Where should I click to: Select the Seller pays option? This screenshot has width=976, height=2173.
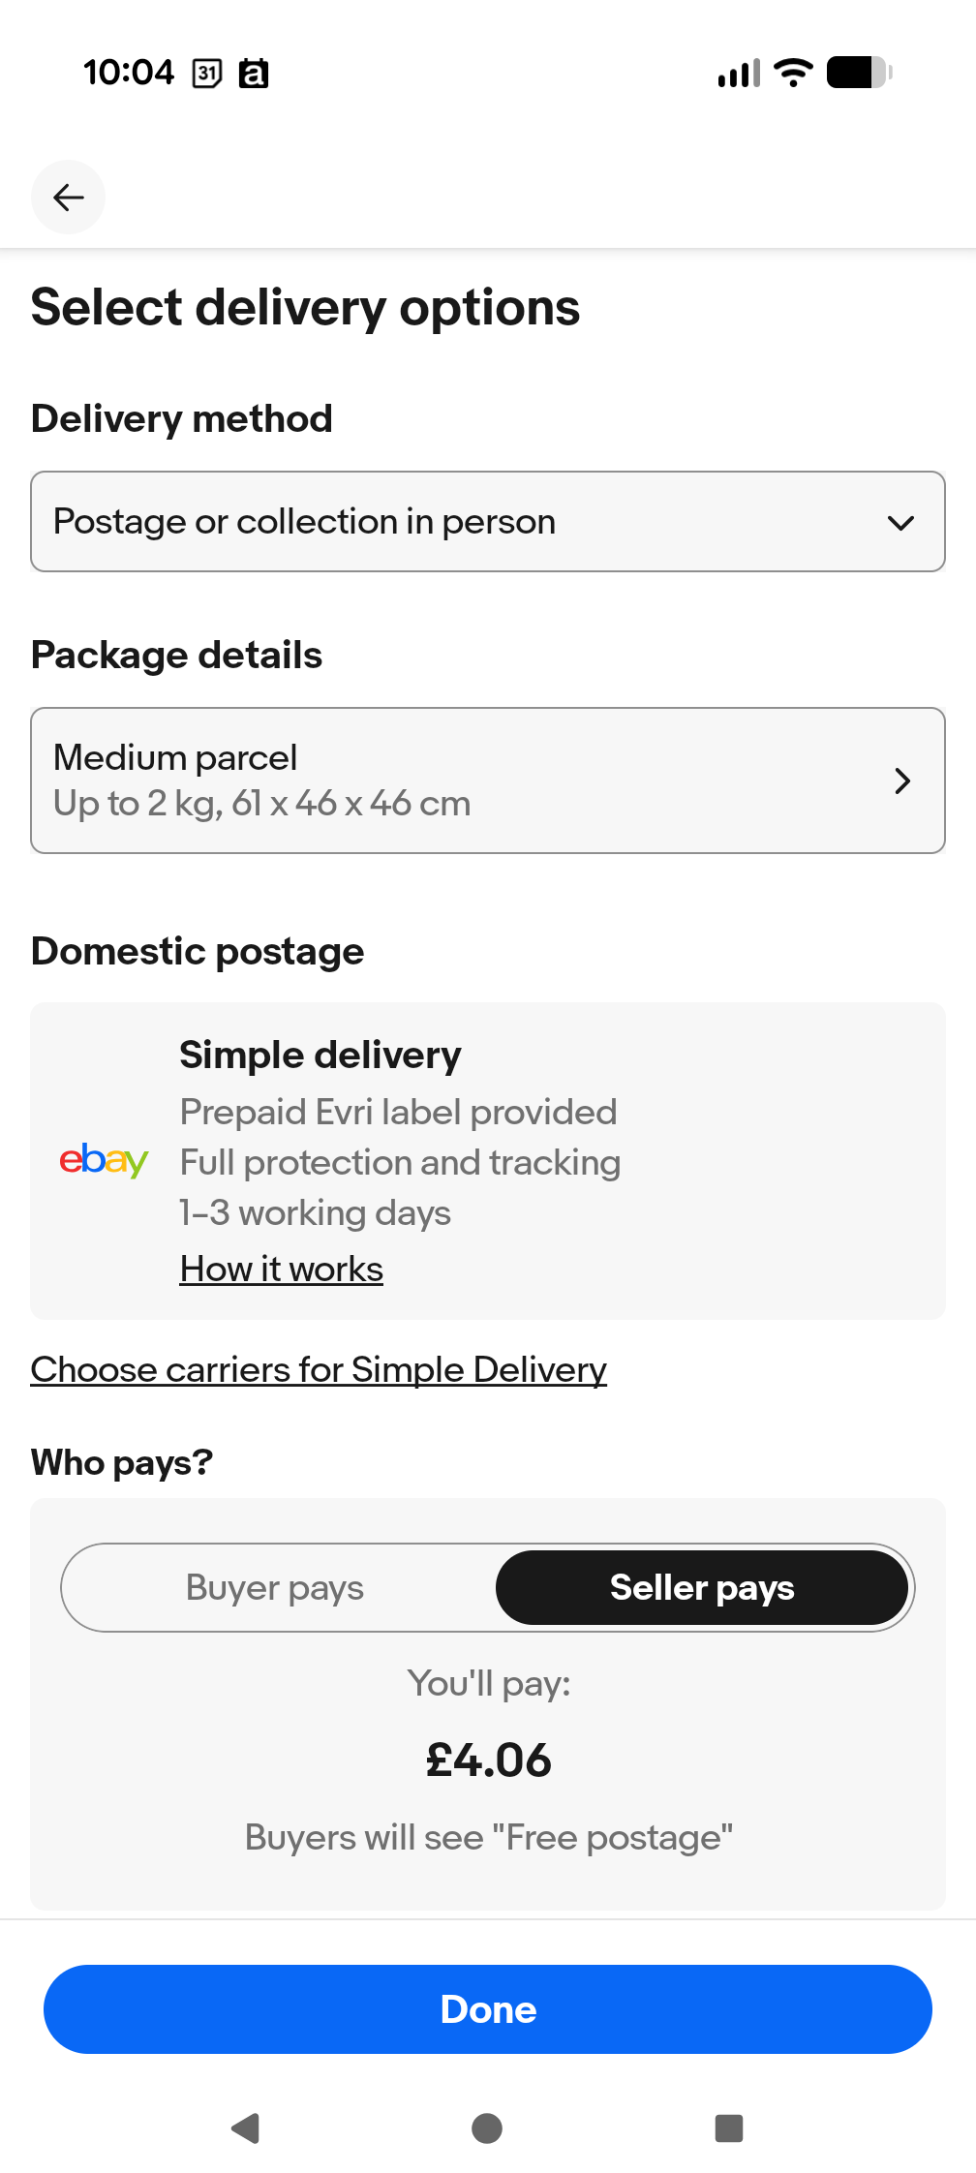click(702, 1588)
